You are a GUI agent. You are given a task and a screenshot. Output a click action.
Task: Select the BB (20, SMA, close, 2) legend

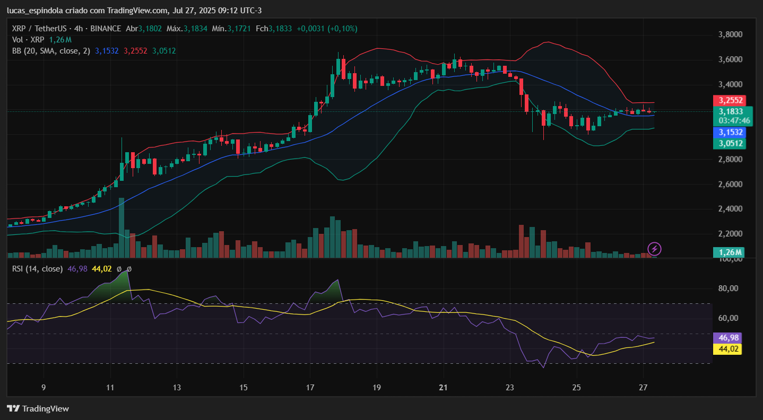click(x=51, y=51)
